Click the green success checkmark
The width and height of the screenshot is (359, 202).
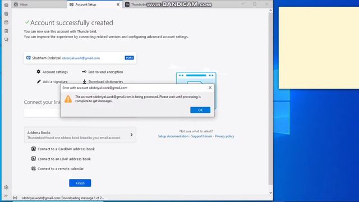coord(27,22)
